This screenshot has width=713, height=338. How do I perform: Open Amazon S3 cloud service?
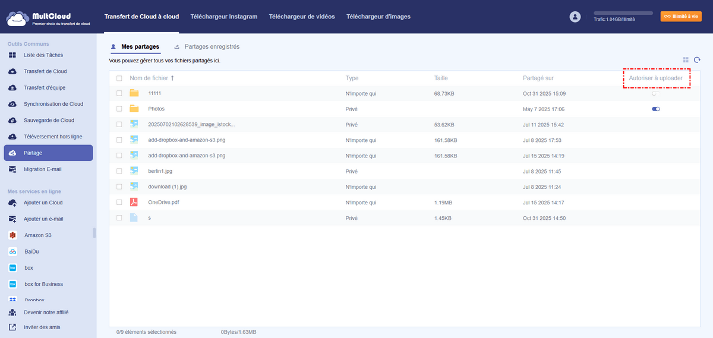37,235
